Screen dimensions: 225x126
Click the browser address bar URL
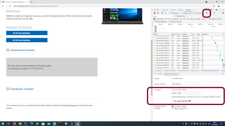(37, 6)
